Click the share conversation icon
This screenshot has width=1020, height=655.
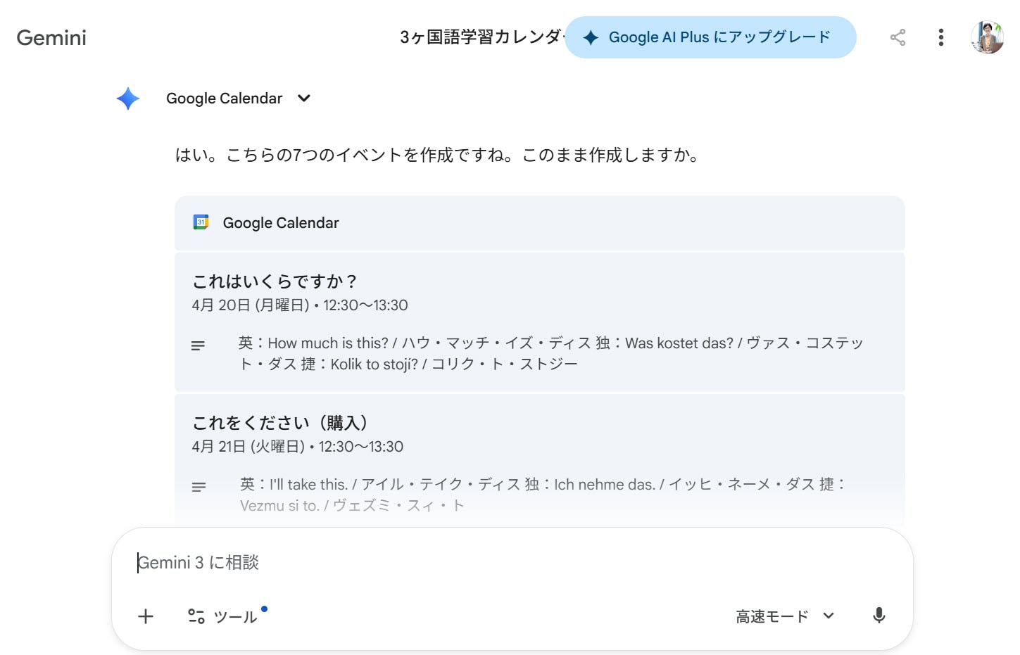click(x=898, y=37)
